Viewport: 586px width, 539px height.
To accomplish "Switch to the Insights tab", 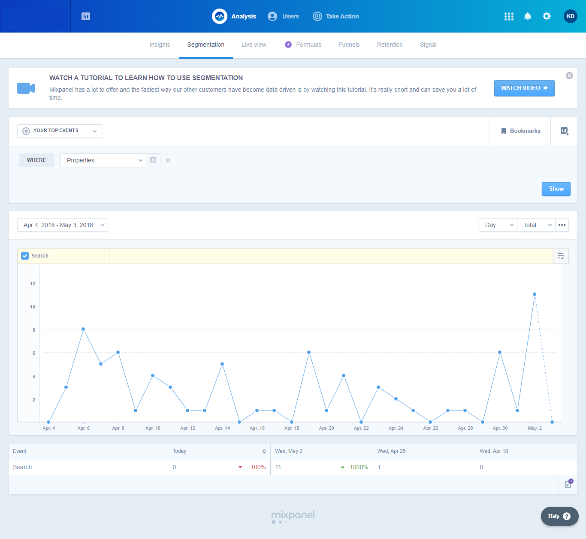I will (160, 45).
